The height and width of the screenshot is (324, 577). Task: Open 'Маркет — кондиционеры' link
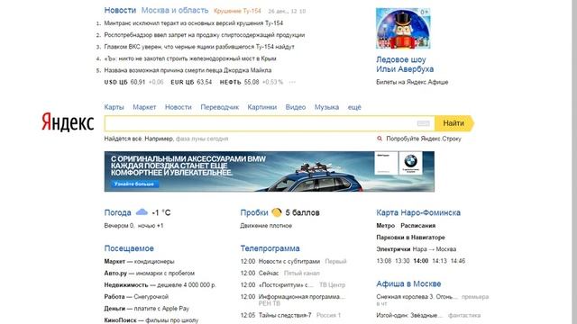pos(139,262)
